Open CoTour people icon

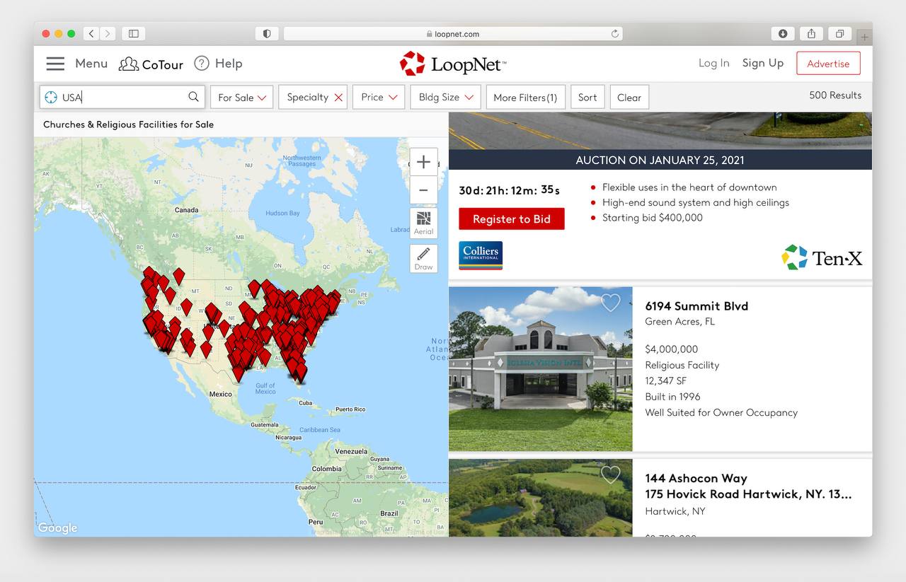pyautogui.click(x=128, y=64)
